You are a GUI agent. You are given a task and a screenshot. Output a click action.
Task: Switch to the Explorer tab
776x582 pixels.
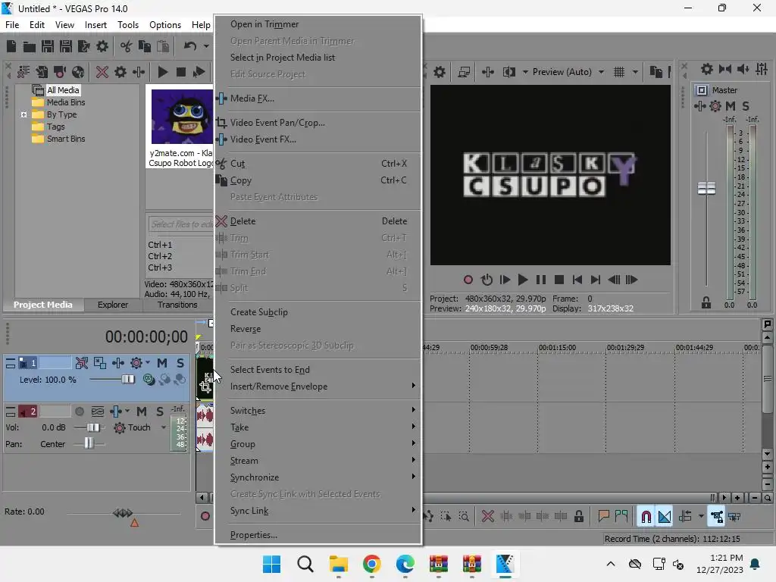click(113, 305)
